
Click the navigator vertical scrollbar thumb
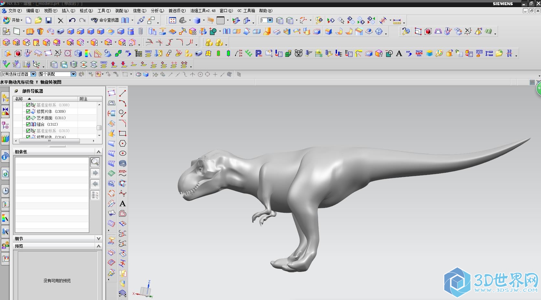tap(99, 128)
